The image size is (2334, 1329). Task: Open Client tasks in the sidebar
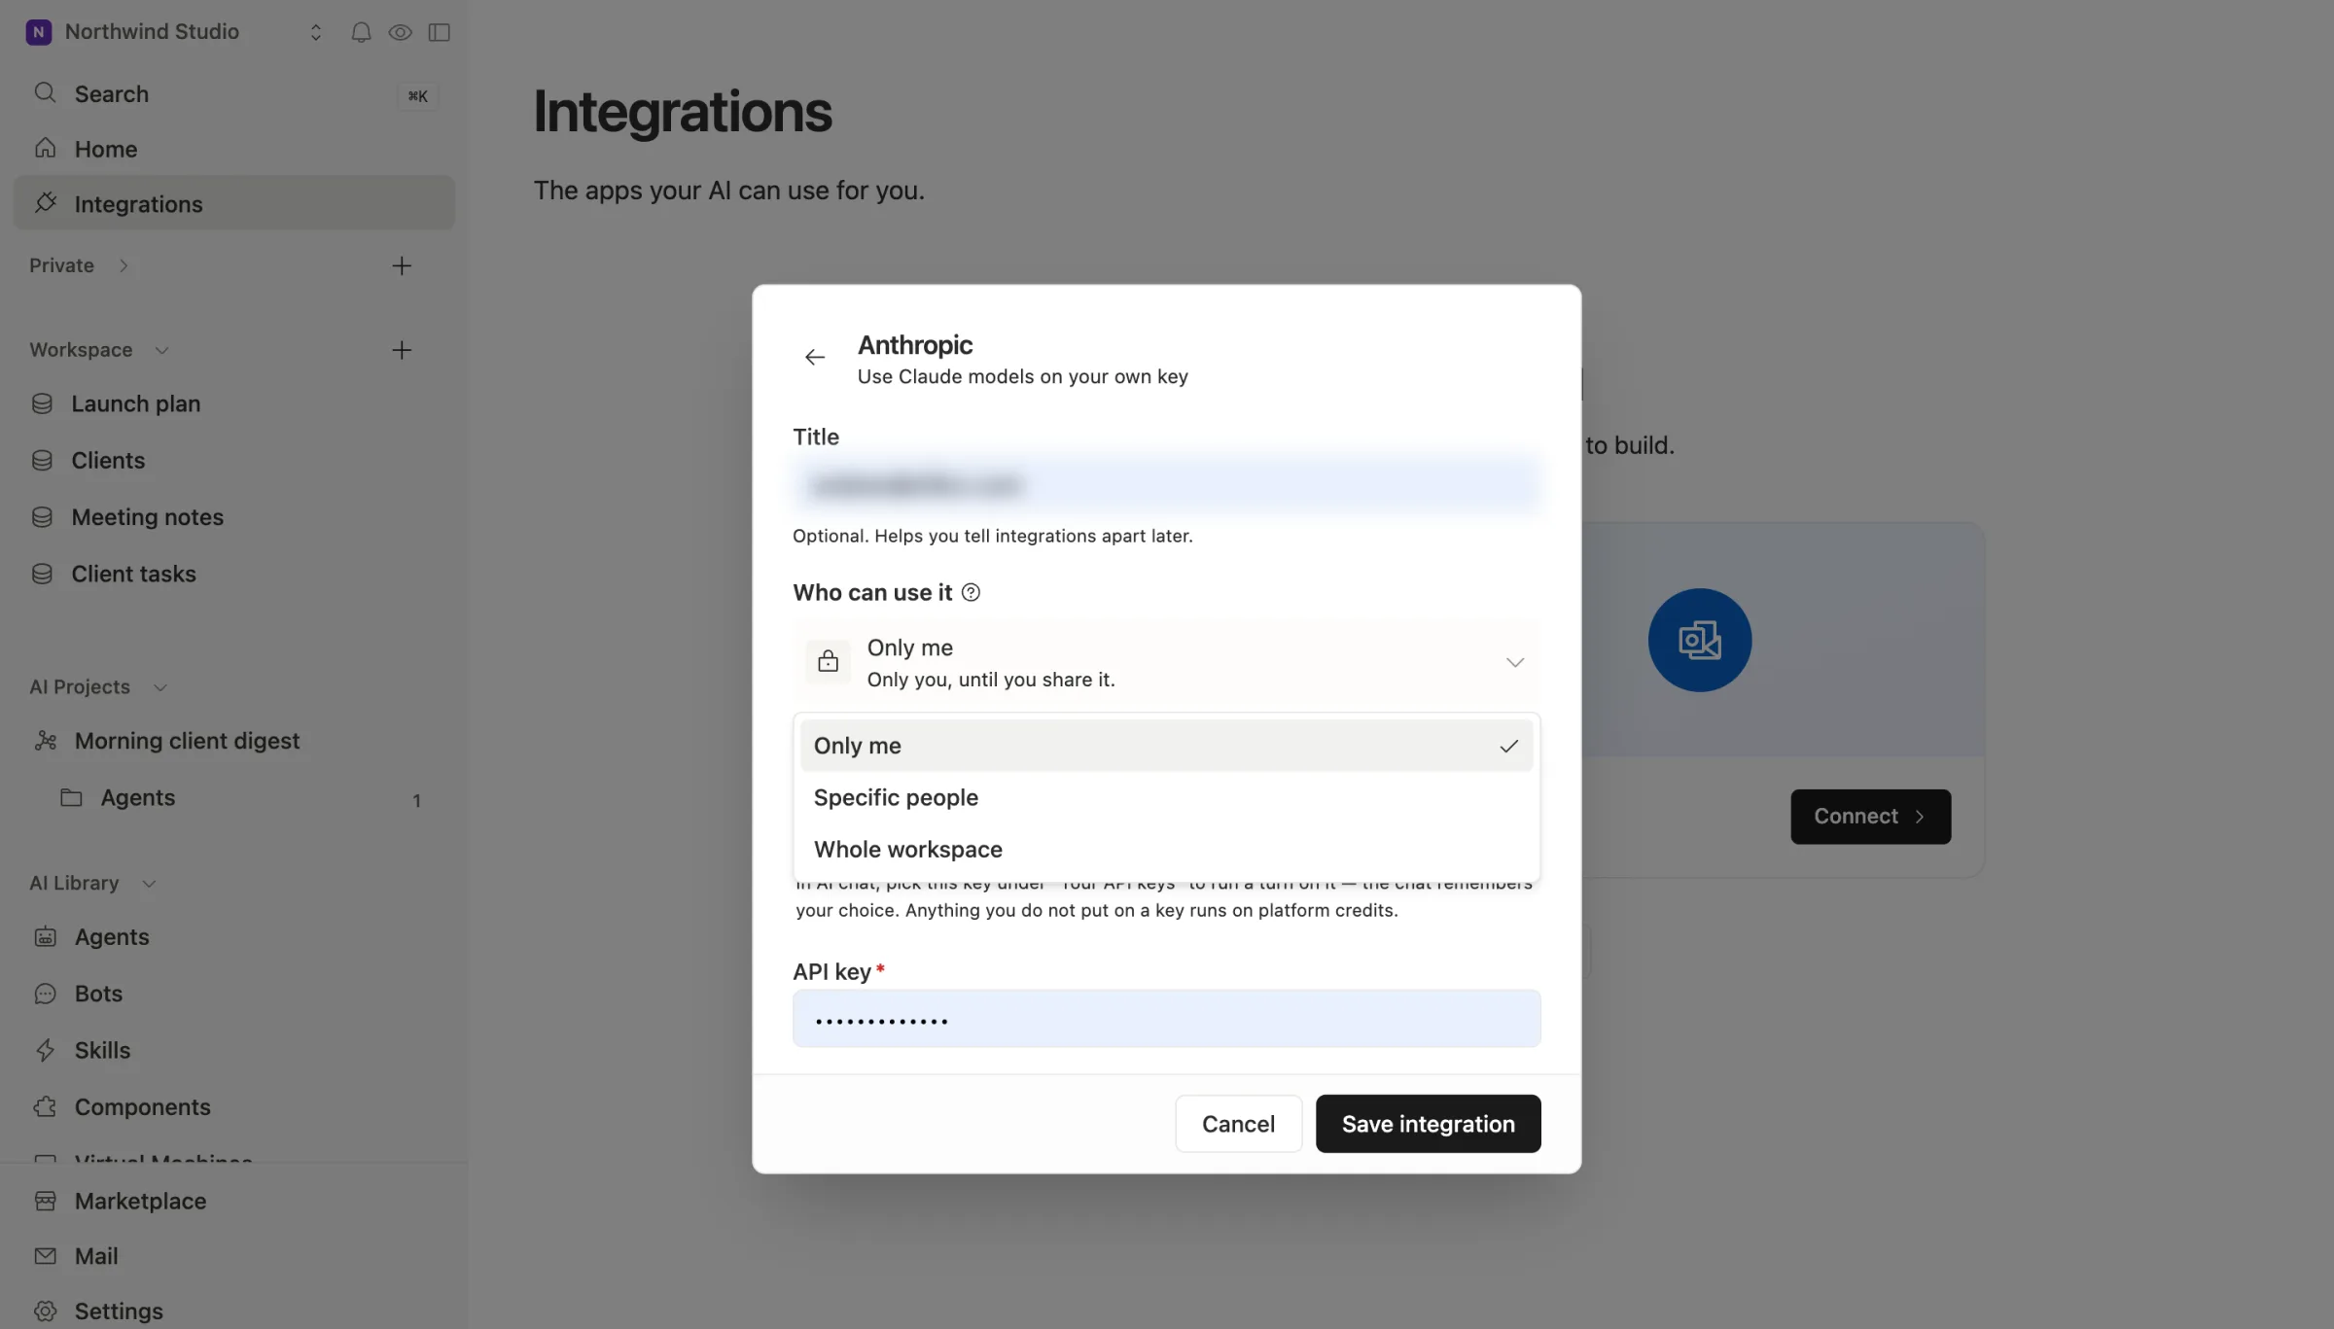click(x=233, y=574)
